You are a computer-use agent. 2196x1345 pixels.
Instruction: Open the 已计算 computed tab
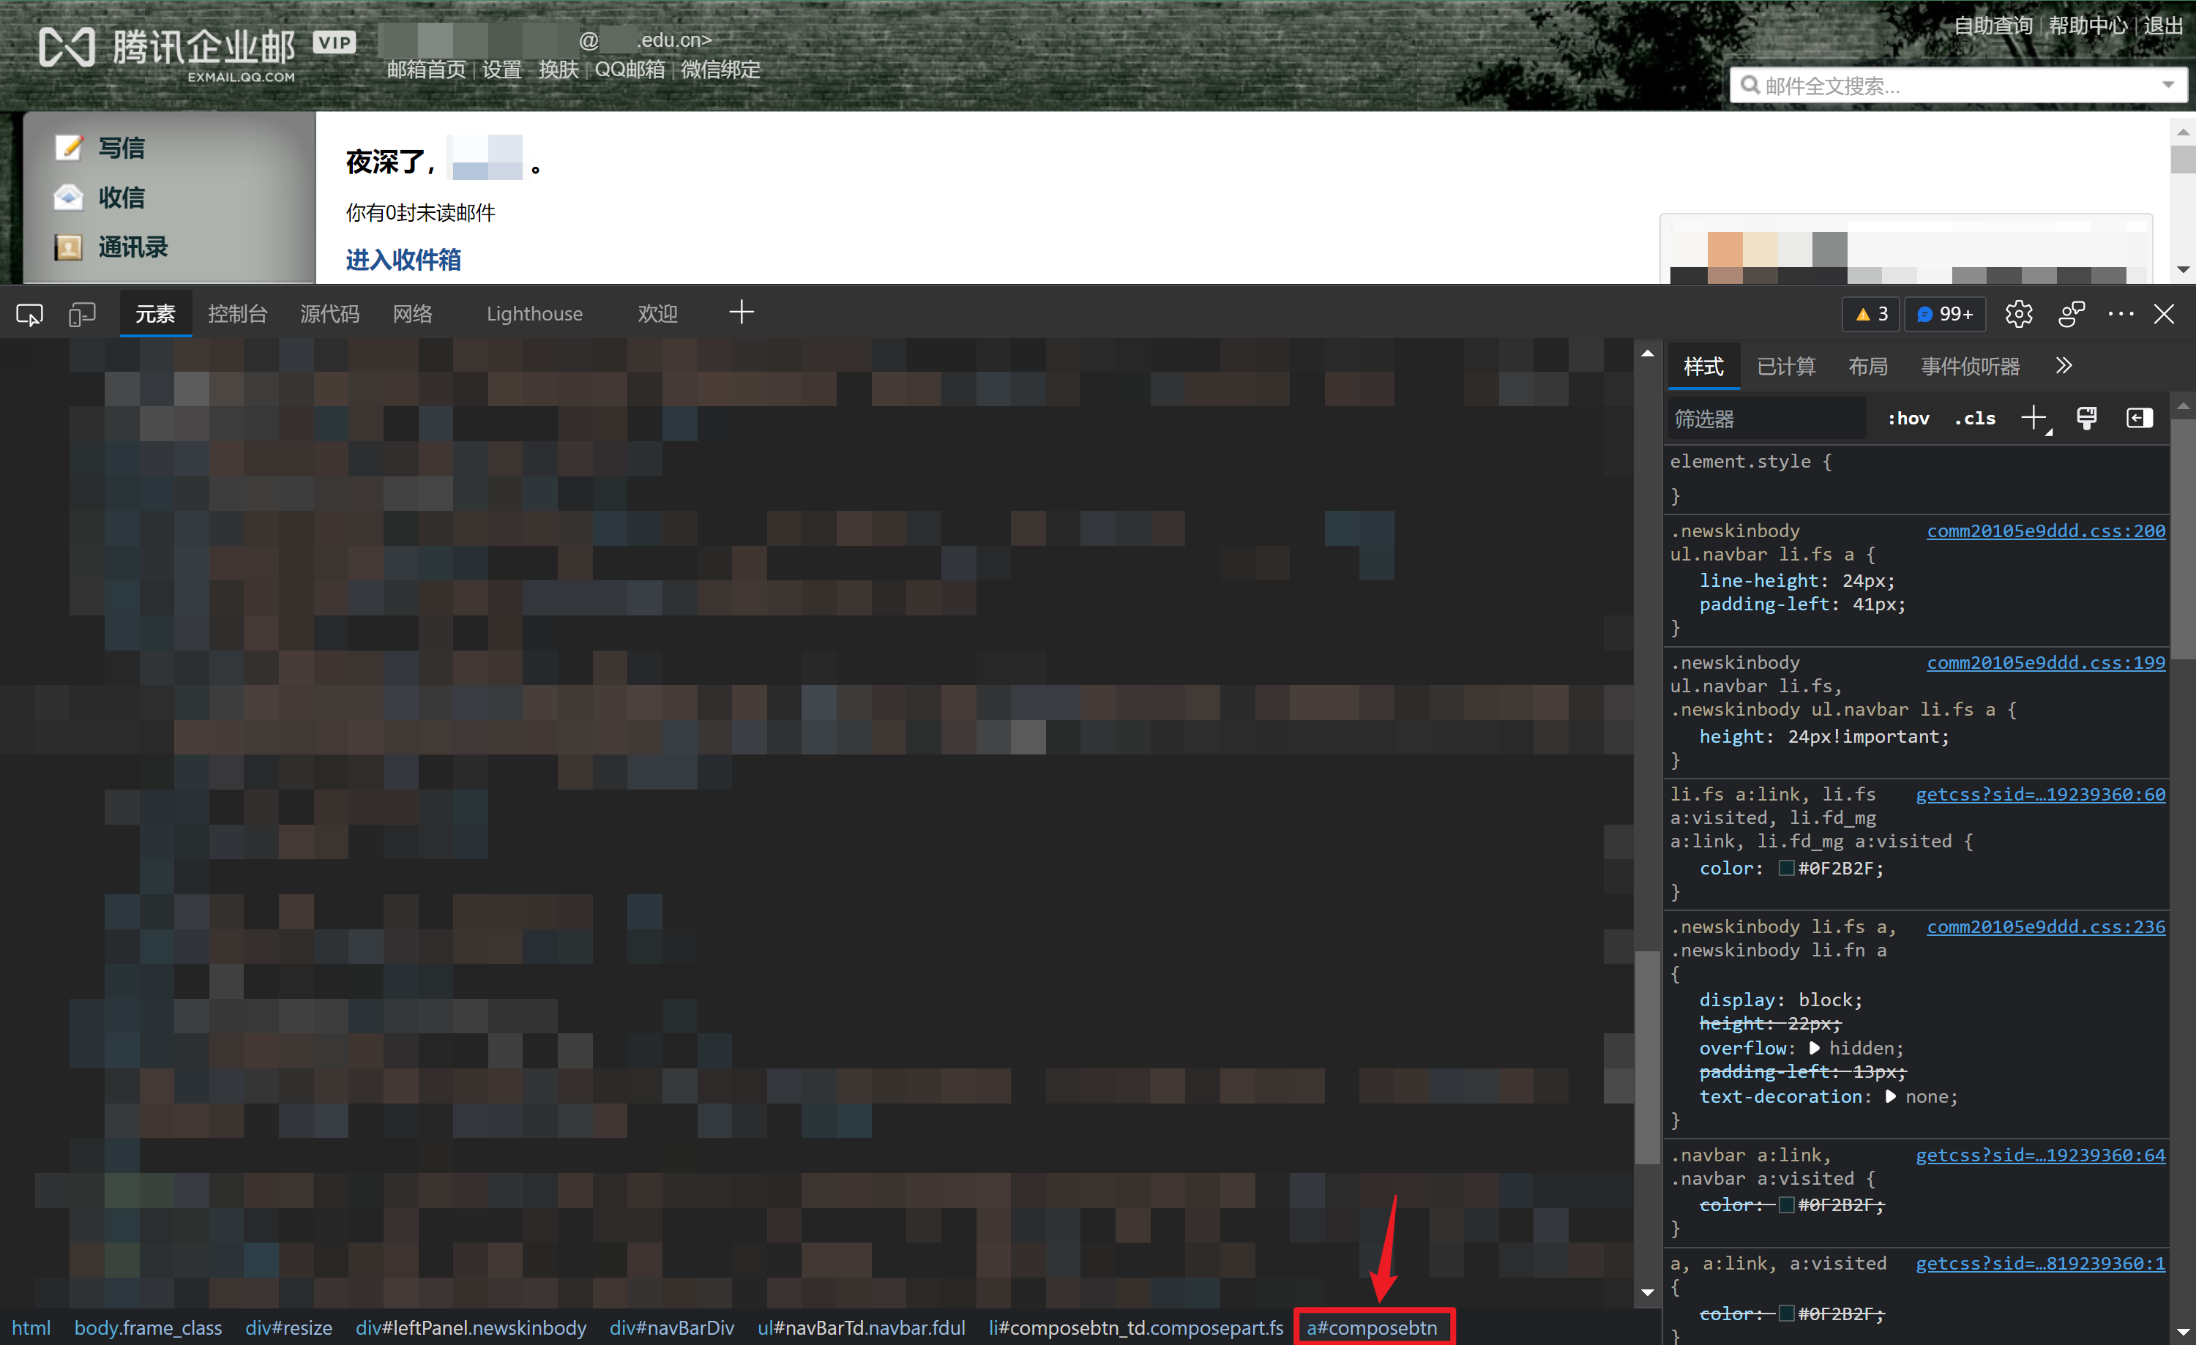pyautogui.click(x=1785, y=367)
